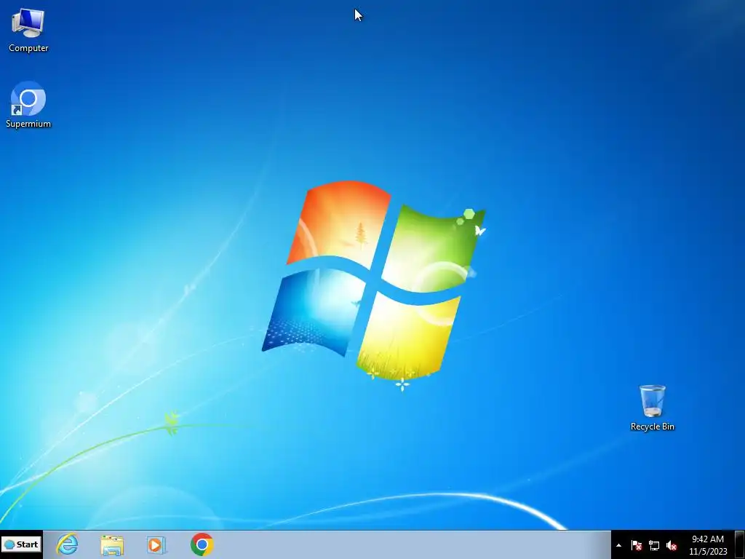Open Action Center flag icon

click(637, 545)
